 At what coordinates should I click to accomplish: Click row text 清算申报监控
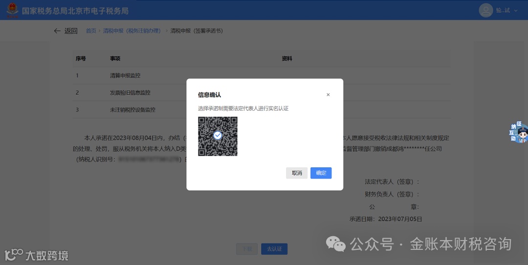125,76
